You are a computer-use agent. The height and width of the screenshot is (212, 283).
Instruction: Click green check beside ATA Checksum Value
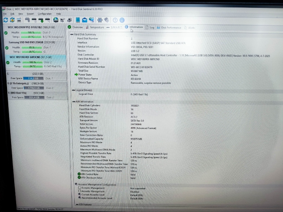(79, 177)
